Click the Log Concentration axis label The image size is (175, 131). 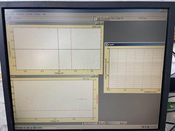(x=106, y=69)
